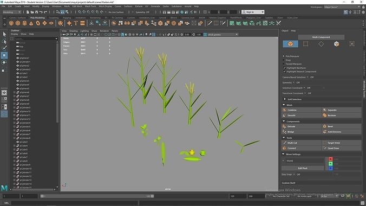The height and width of the screenshot is (206, 366).
Task: Click the Edit Pivot button
Action: 303,168
